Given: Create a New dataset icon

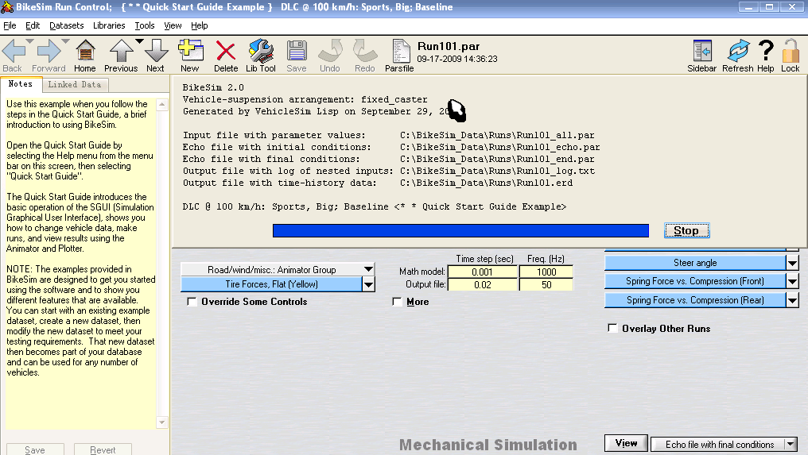Looking at the screenshot, I should tap(190, 51).
